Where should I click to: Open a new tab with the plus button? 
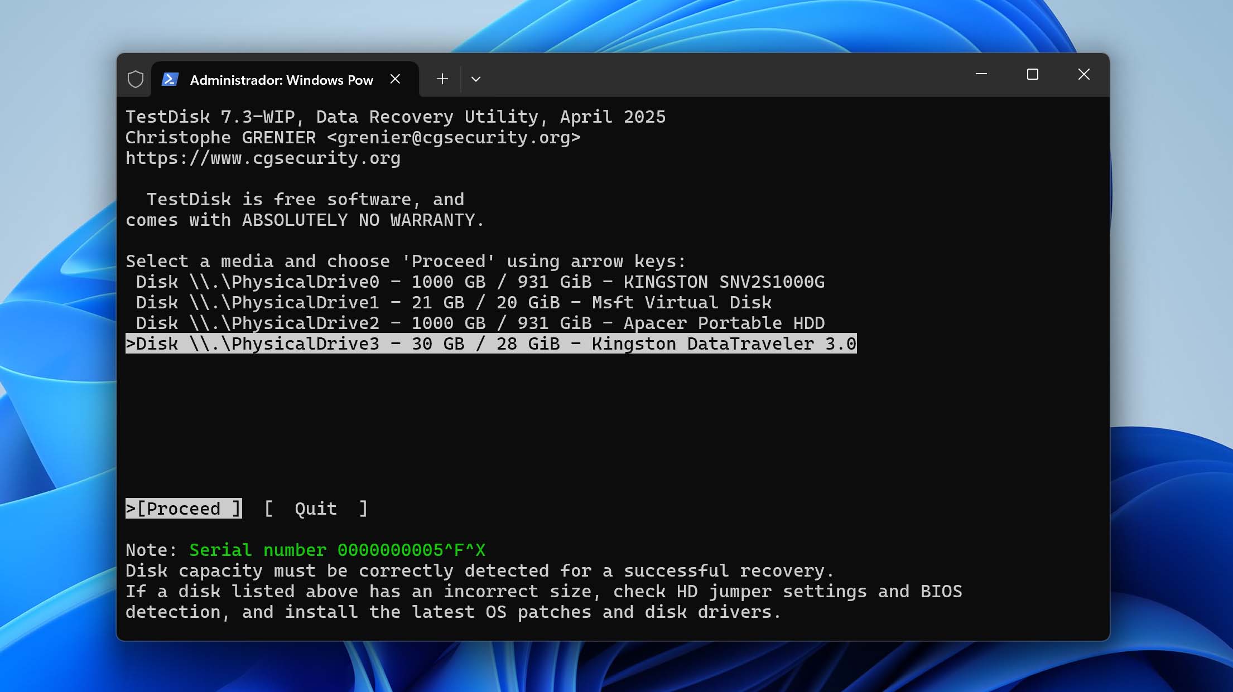tap(442, 79)
